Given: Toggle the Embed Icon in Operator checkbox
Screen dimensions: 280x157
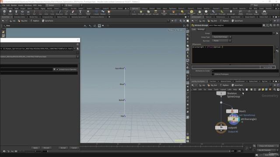Looking at the screenshot, I should [x=57, y=69].
